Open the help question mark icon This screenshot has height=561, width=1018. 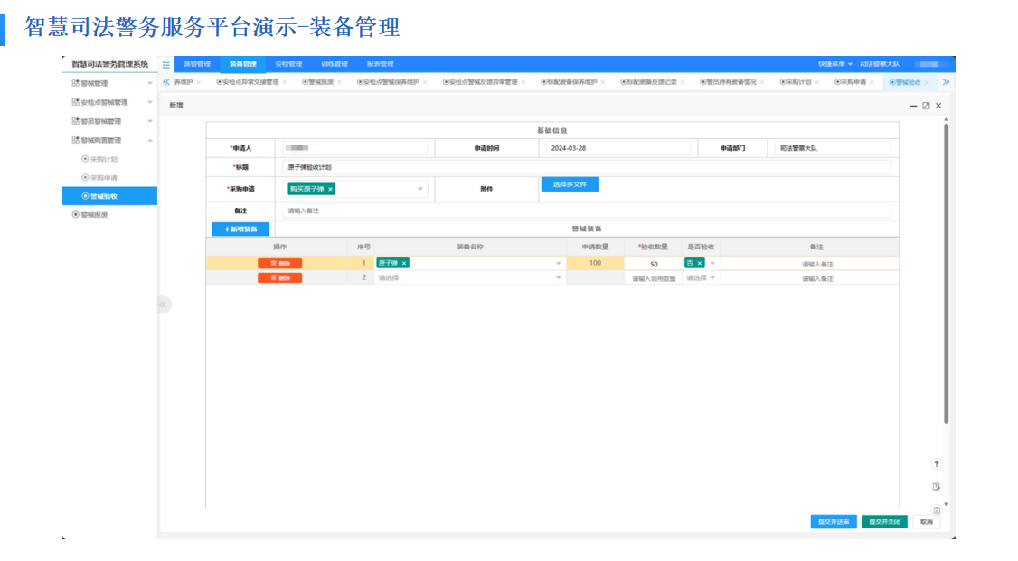tap(938, 463)
